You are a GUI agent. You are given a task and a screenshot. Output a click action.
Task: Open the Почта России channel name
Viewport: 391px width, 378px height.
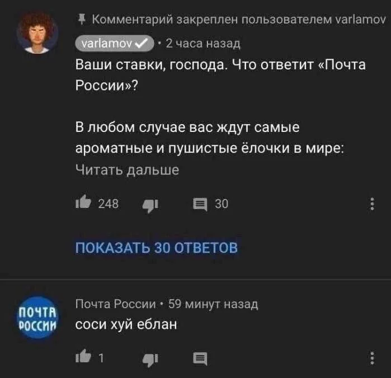tap(115, 304)
